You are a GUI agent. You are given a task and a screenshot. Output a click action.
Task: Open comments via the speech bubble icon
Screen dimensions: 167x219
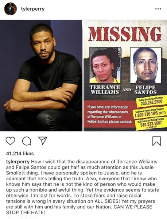click(x=27, y=141)
